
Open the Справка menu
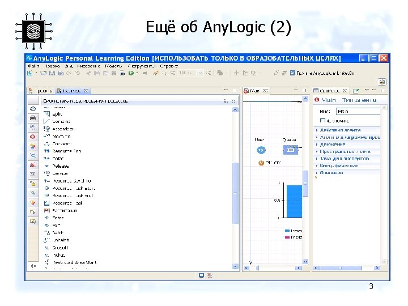tap(169, 66)
